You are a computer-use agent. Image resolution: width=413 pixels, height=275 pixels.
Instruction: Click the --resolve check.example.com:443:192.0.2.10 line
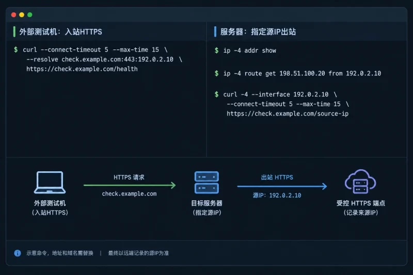pos(104,59)
